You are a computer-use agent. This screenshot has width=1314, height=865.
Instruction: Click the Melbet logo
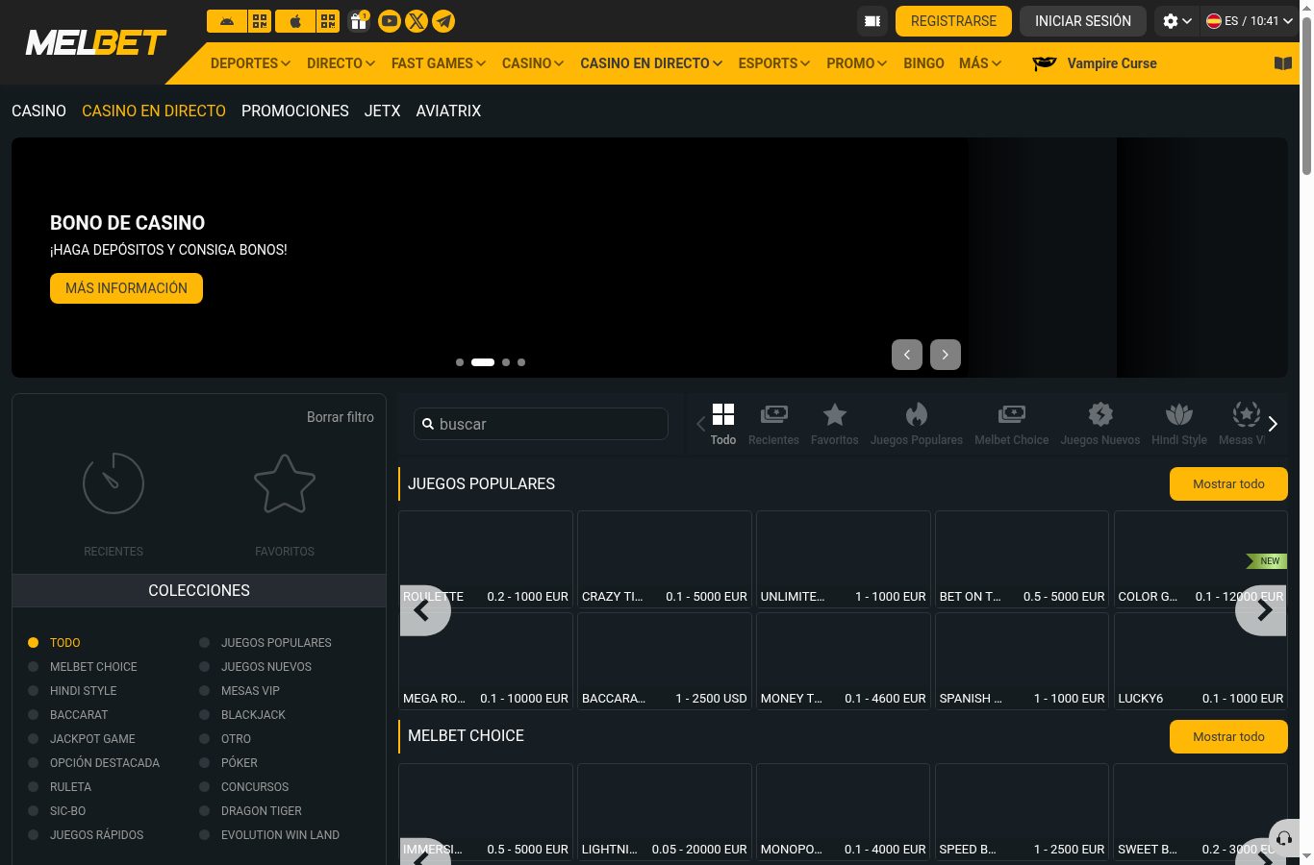[x=96, y=42]
